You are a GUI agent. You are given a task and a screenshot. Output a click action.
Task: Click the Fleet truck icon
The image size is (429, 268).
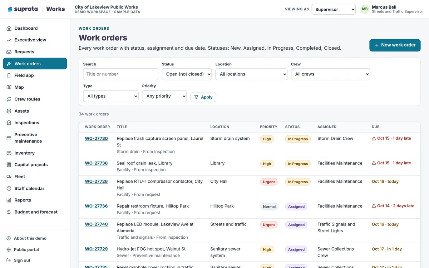9,177
